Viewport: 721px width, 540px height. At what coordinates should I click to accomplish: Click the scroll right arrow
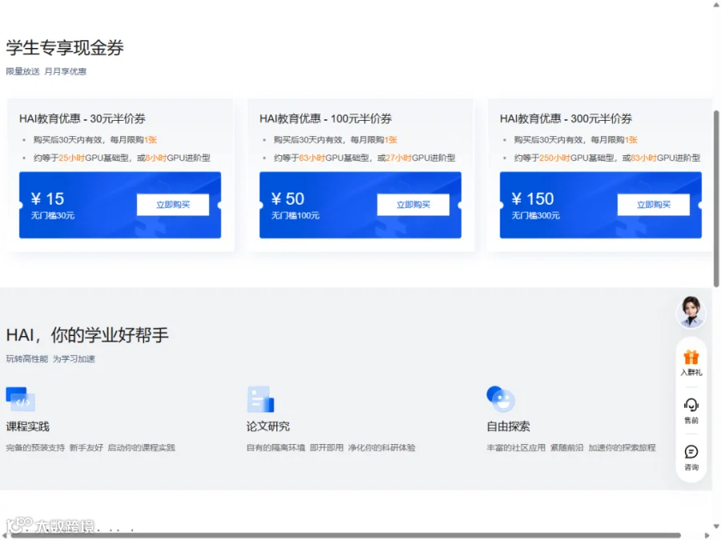pyautogui.click(x=709, y=535)
